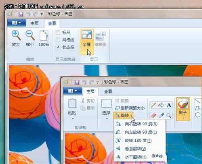
Task: Select the color picker eyedropper icon
Action: click(161, 115)
